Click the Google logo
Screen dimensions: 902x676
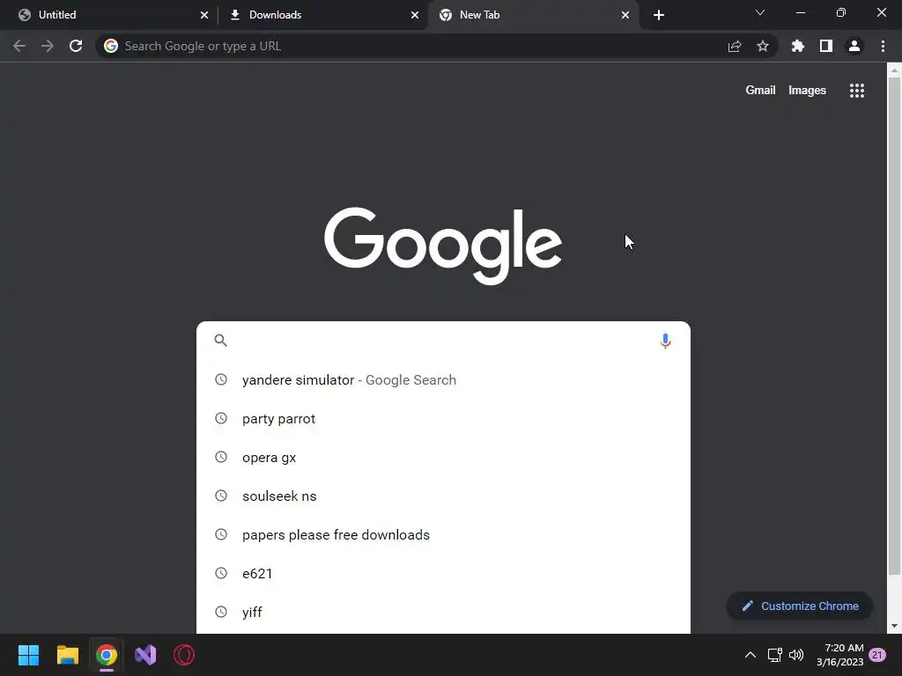pos(443,246)
